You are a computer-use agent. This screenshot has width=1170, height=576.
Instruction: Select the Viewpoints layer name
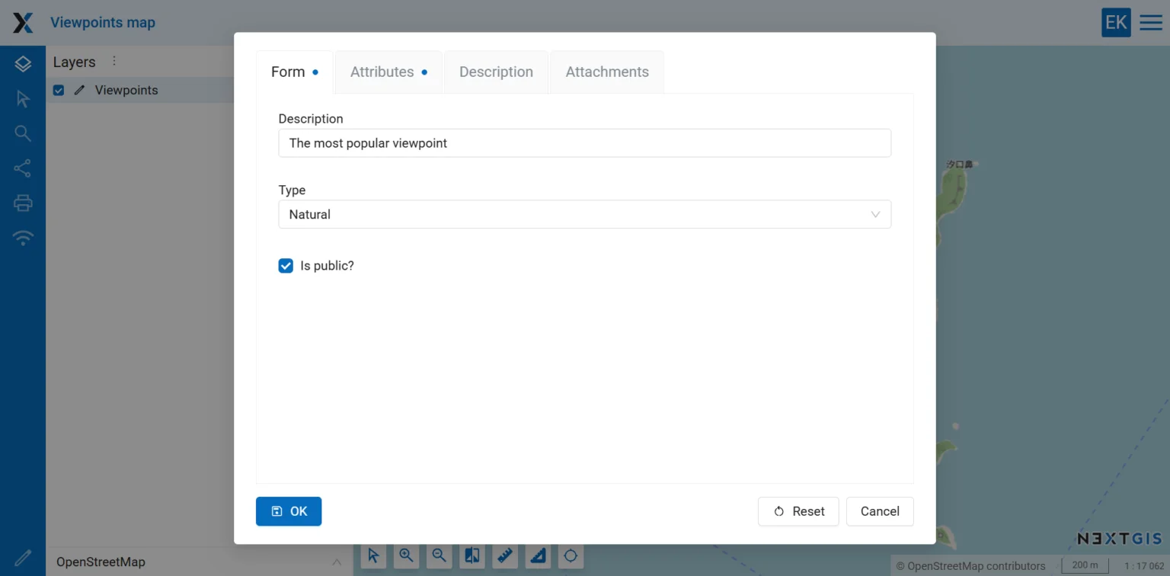coord(126,90)
